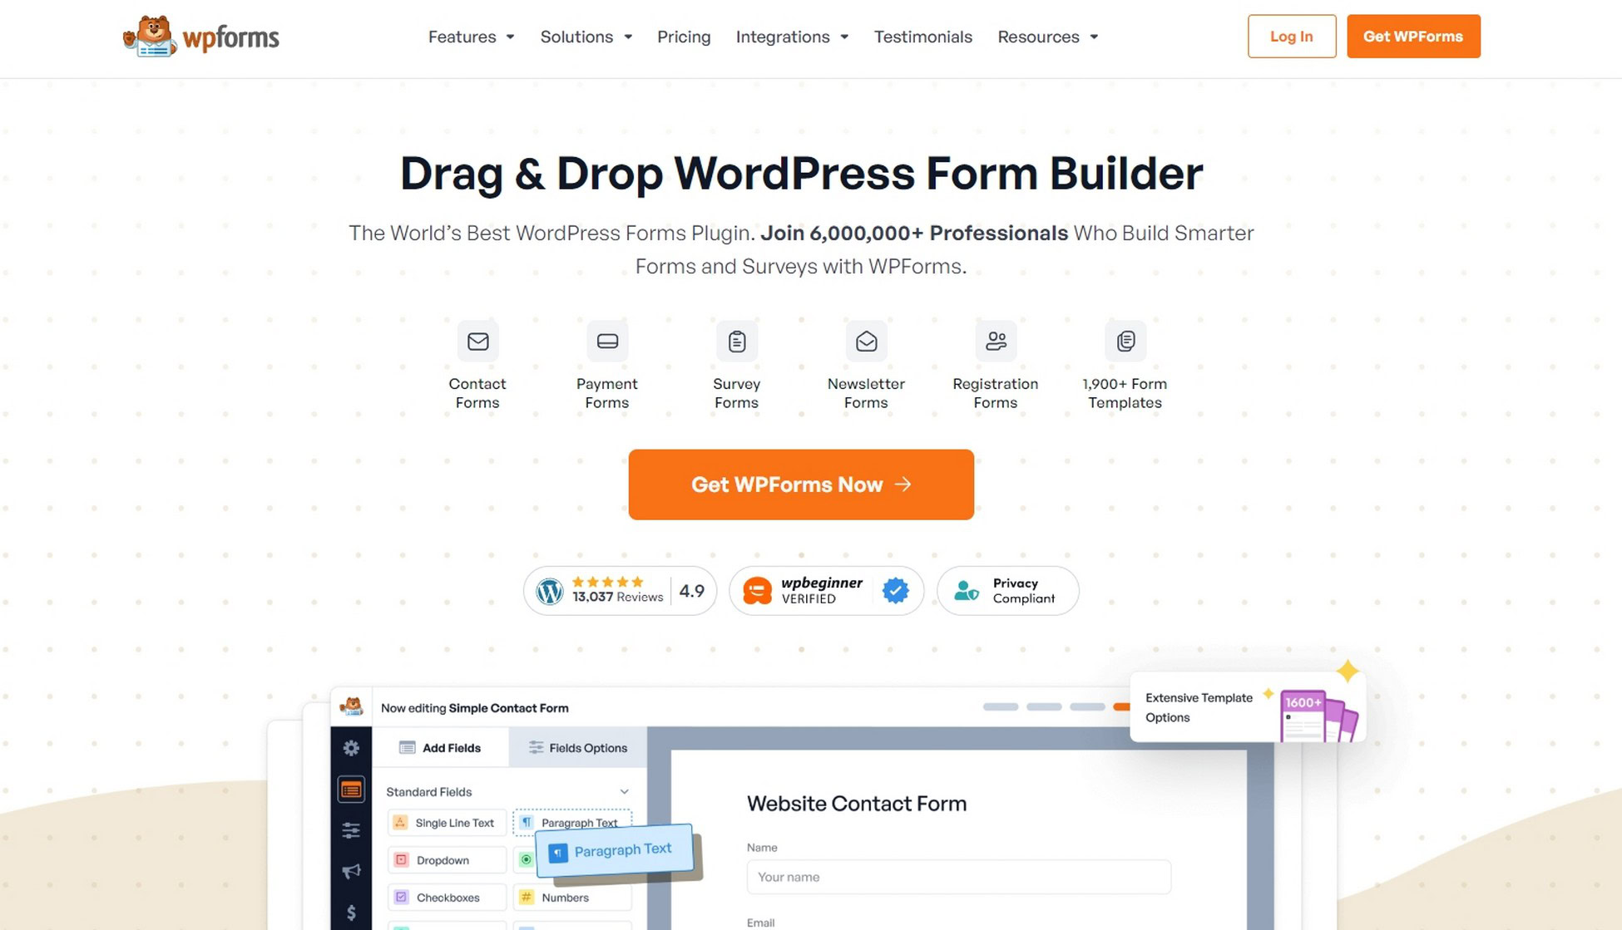Click the Contact Forms icon

(x=477, y=341)
